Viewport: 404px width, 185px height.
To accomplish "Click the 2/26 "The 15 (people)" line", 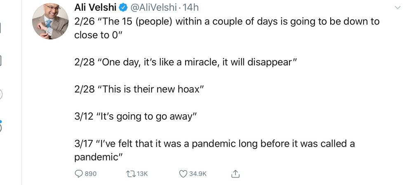I will click(x=227, y=21).
